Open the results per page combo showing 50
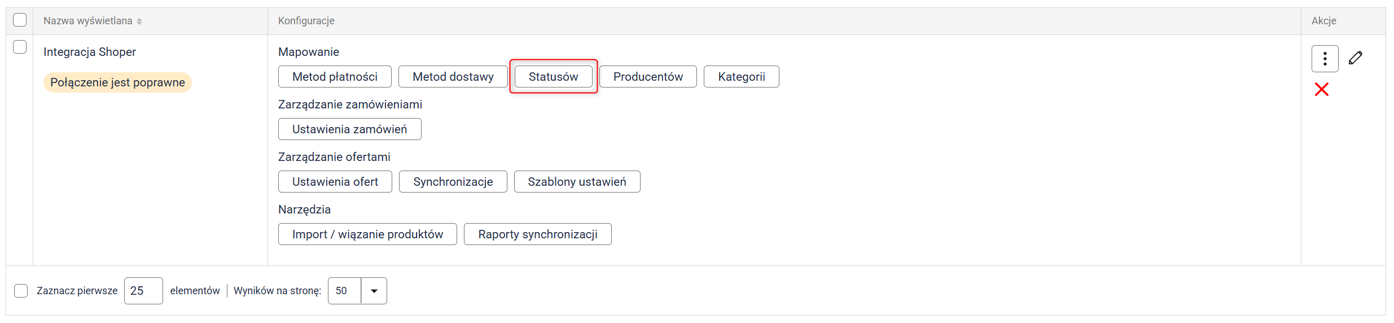Screen dimensions: 1394x323 pos(357,291)
